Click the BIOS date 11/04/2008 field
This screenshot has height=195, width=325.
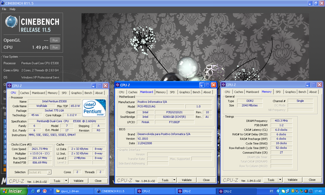coord(174,143)
